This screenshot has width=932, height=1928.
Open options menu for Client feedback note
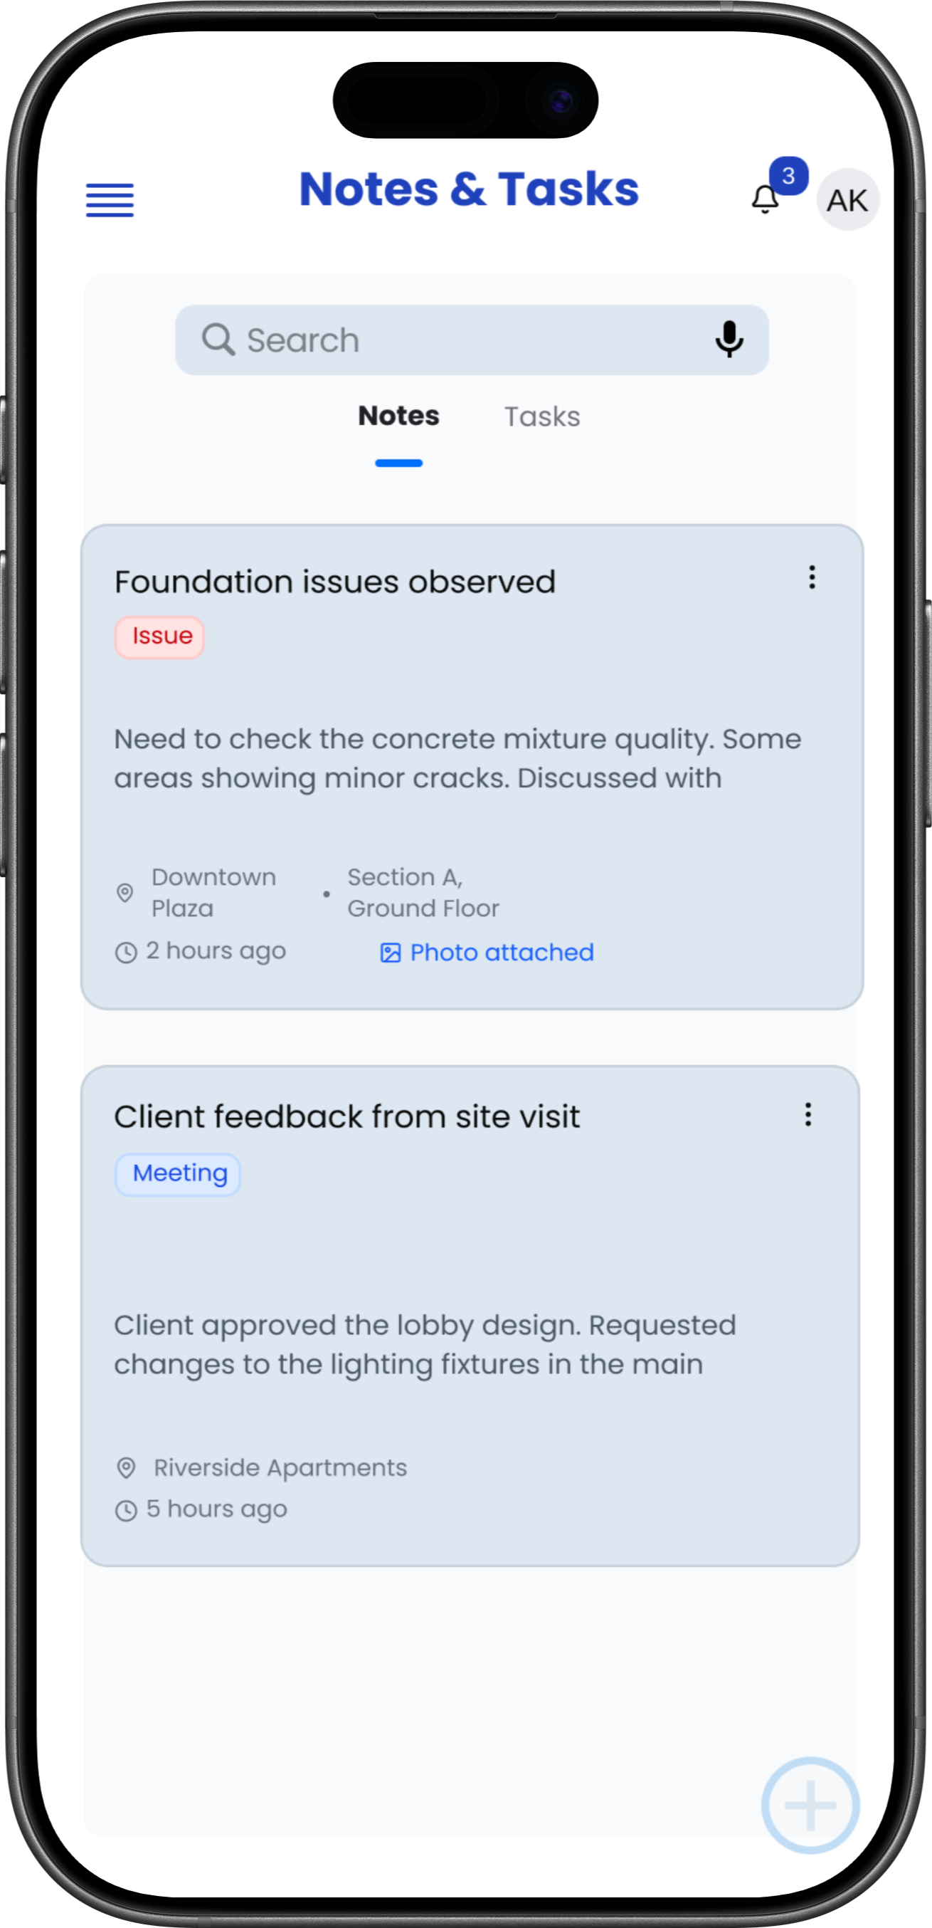tap(807, 1114)
